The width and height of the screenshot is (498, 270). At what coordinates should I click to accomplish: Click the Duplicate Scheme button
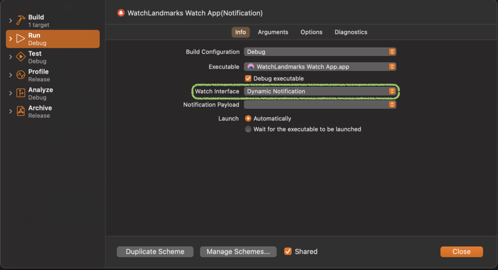155,252
